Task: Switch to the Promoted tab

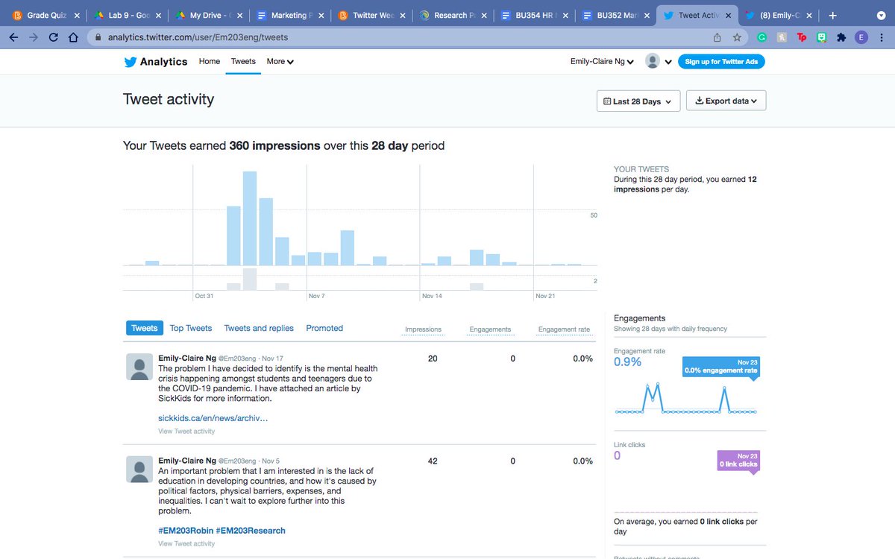Action: [324, 328]
